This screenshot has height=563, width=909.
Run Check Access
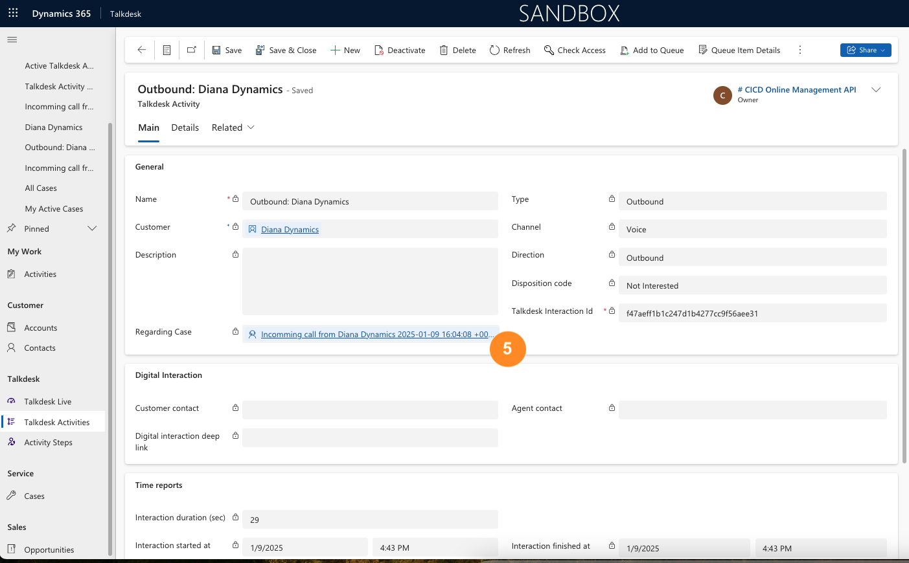pos(575,50)
